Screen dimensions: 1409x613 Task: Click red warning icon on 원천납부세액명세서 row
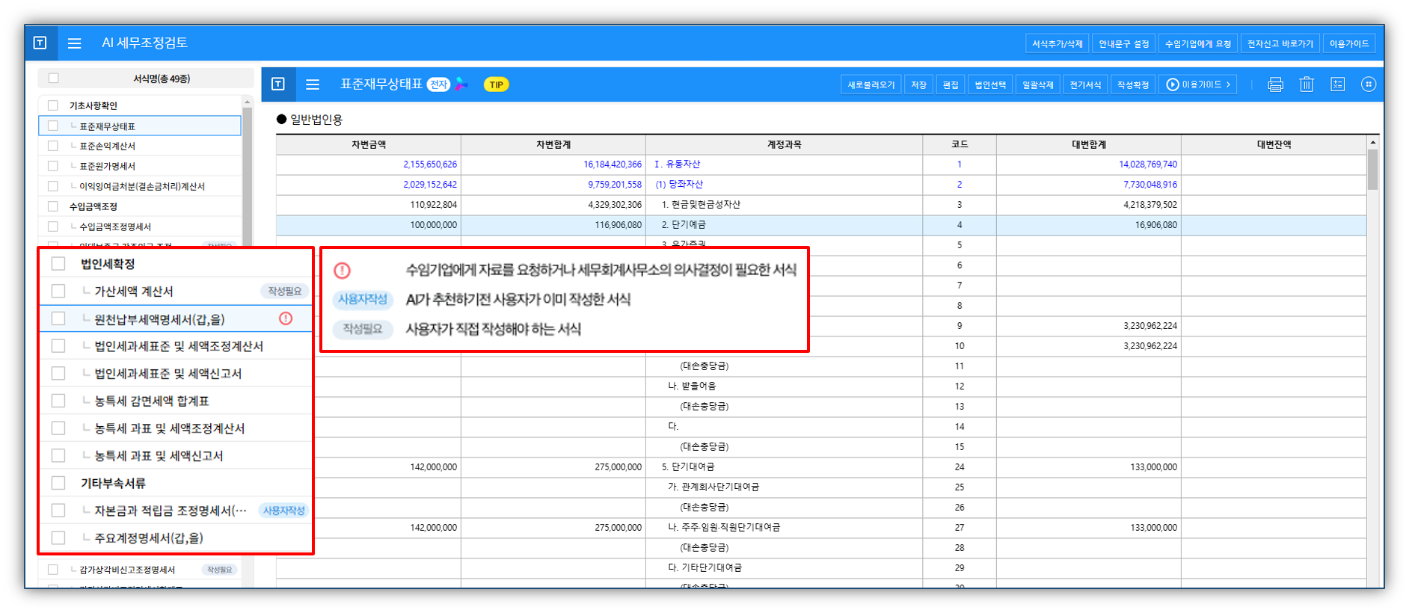286,318
